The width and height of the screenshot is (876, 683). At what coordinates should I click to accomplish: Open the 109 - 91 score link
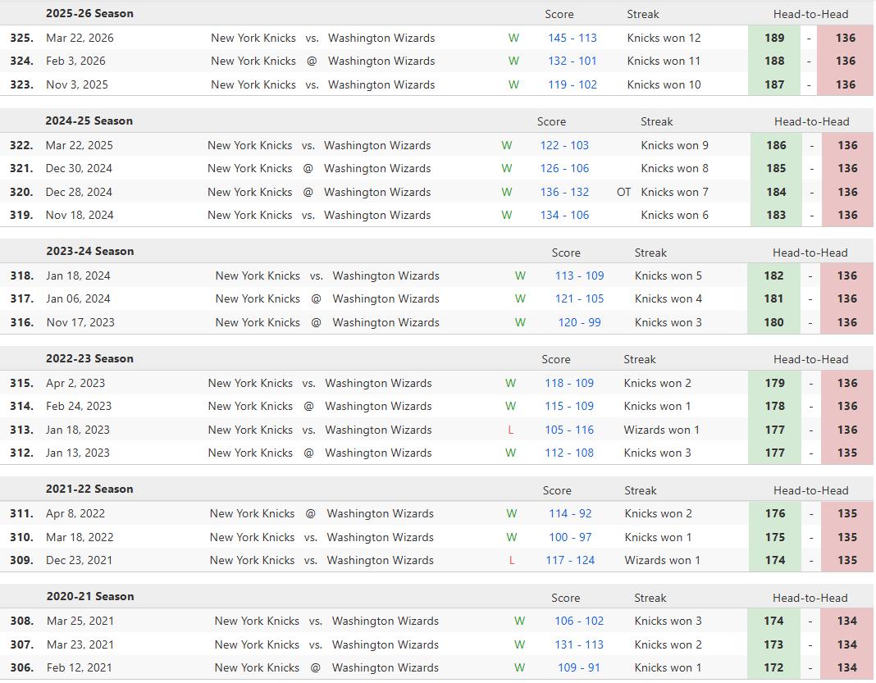(579, 667)
